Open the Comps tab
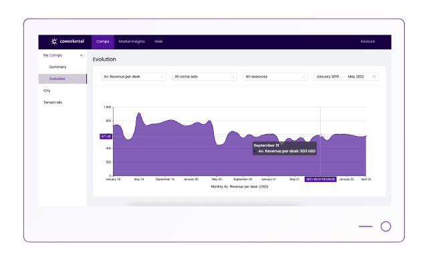Viewport: 431px width, 258px height. [103, 42]
